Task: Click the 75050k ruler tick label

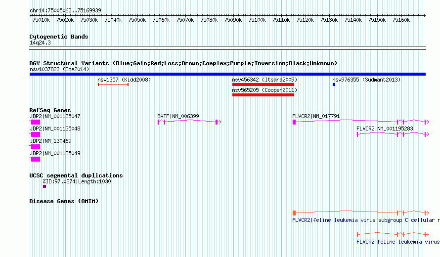Action: 137,20
